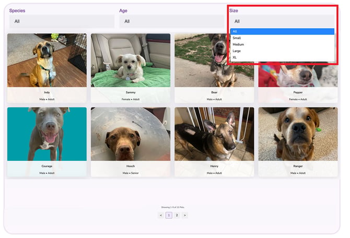Choose XL in the Size list

click(282, 57)
